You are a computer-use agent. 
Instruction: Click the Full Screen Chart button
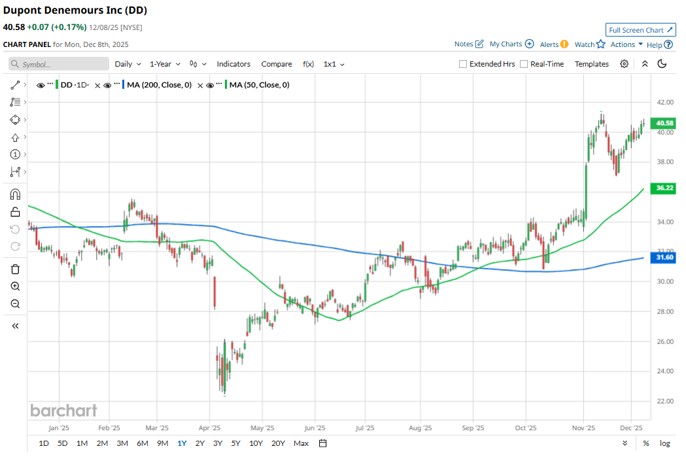coord(640,30)
